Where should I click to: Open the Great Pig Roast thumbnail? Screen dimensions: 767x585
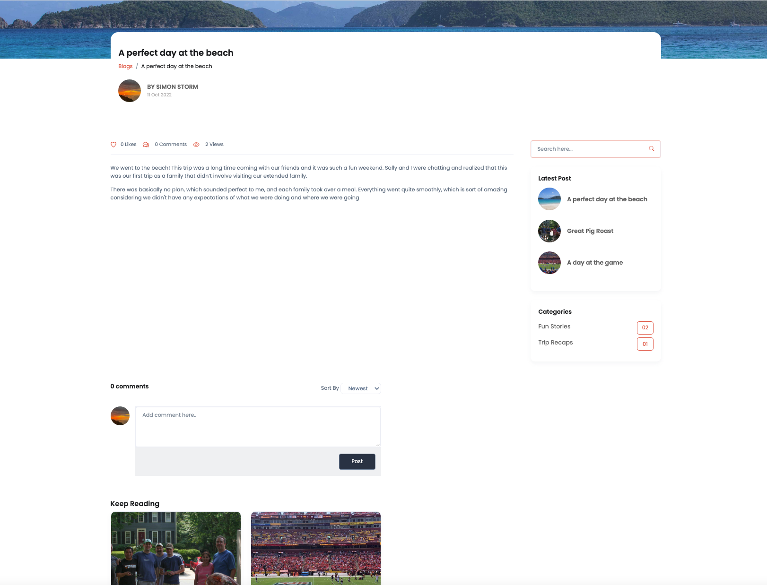coord(549,231)
